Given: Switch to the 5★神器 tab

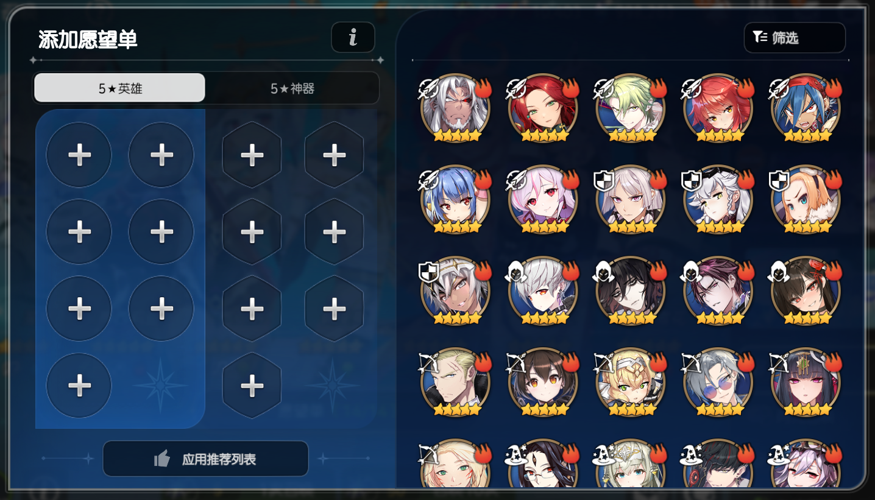Looking at the screenshot, I should (292, 88).
